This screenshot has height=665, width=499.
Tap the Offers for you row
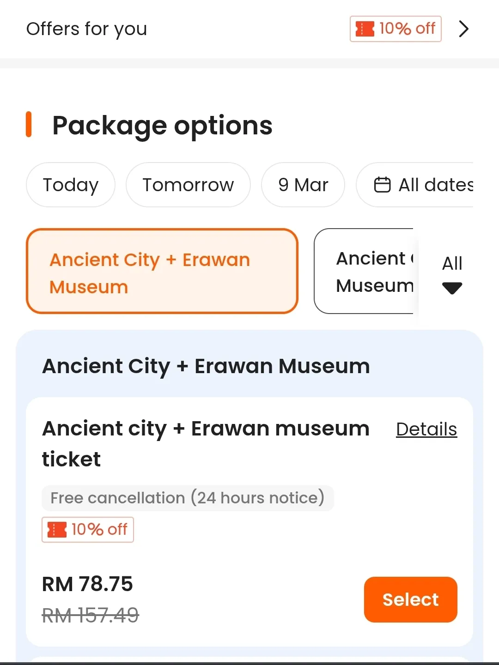click(249, 29)
